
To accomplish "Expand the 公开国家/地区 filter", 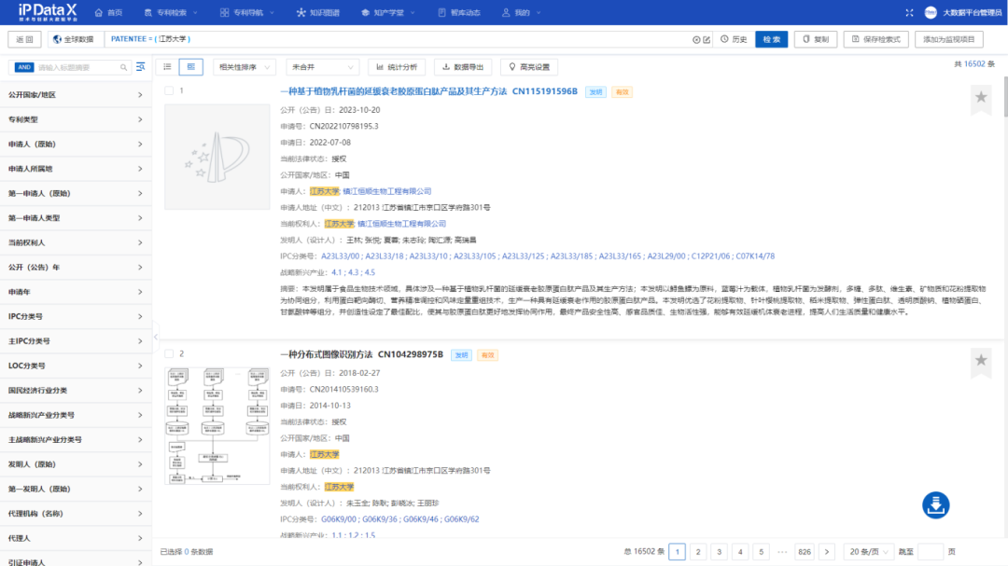I will pos(76,94).
